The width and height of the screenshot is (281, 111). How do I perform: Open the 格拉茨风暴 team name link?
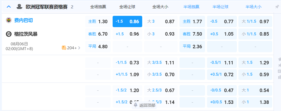pyautogui.click(x=26, y=34)
